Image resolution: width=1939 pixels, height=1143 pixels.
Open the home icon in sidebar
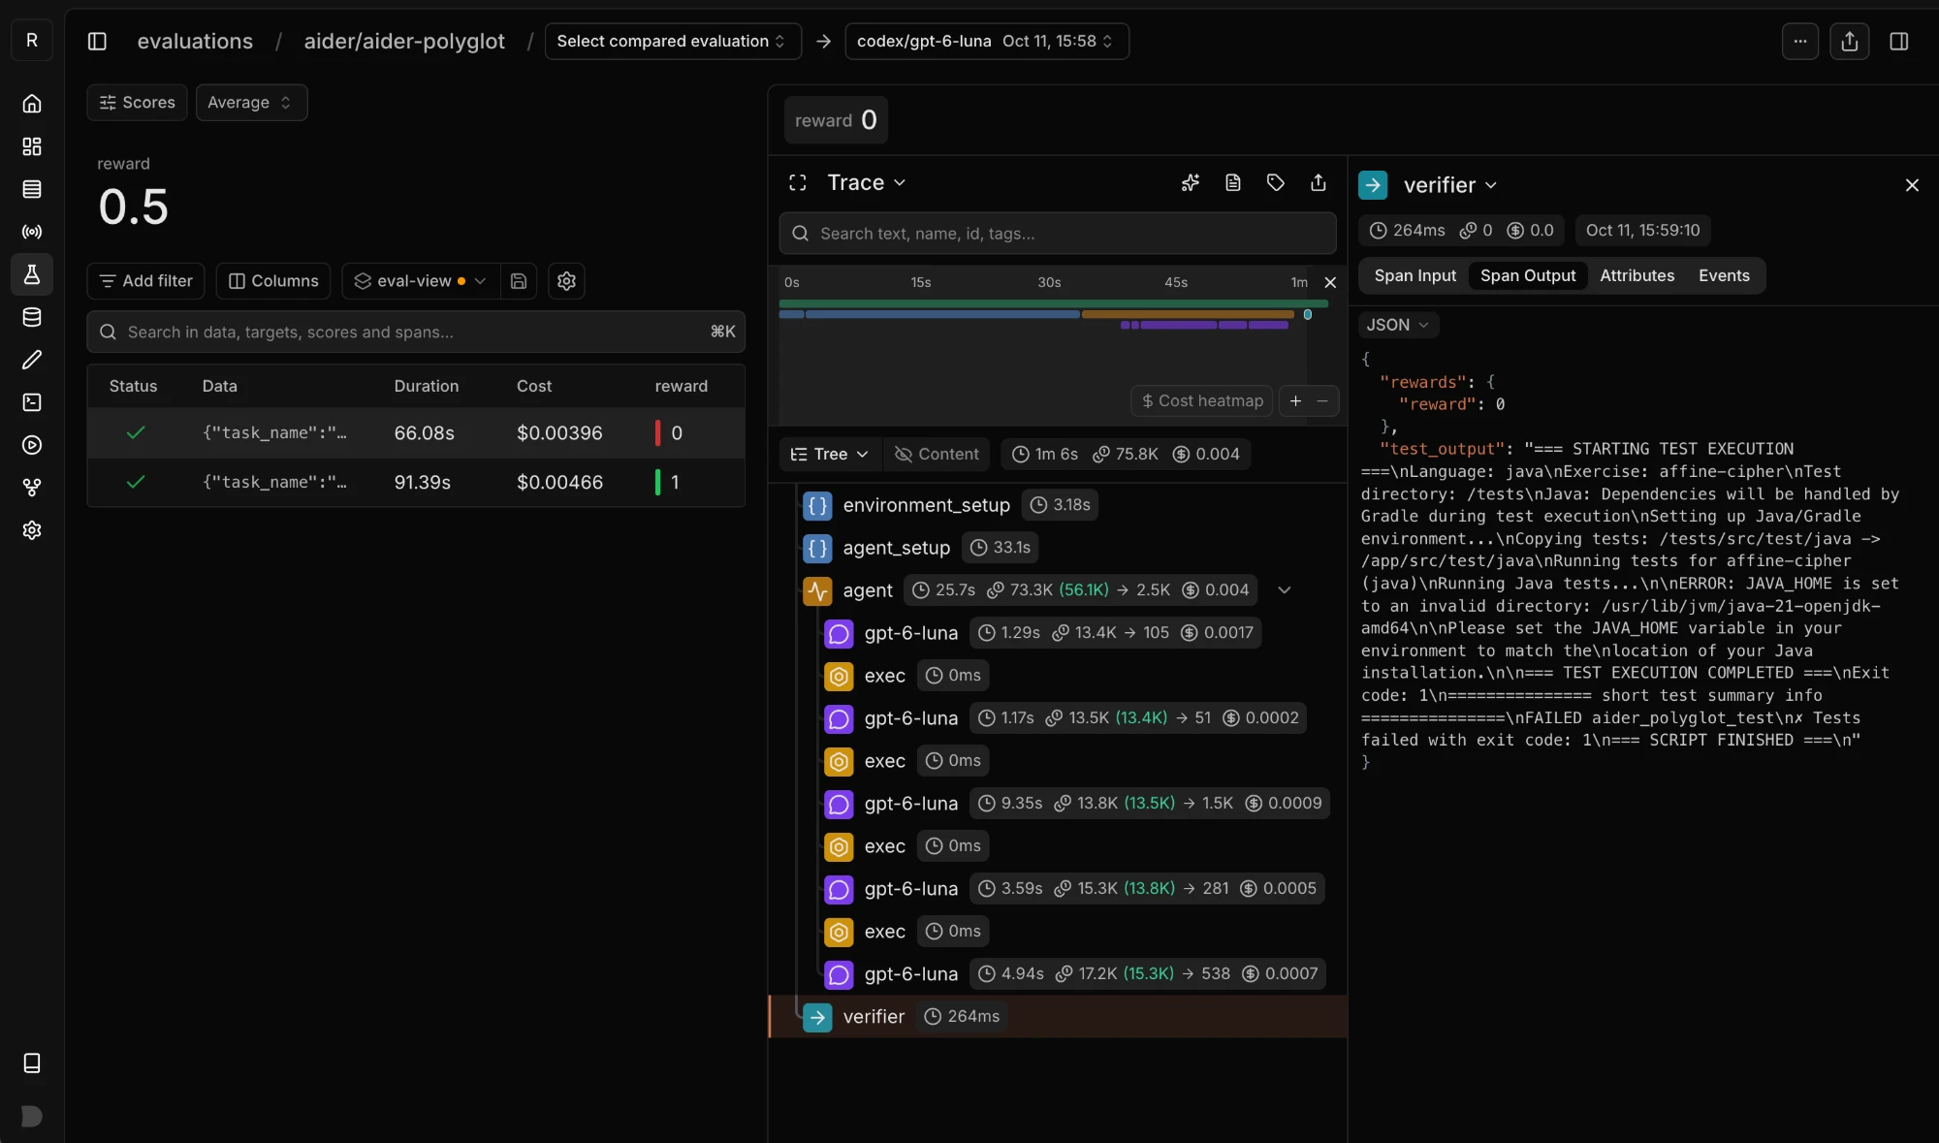coord(32,104)
